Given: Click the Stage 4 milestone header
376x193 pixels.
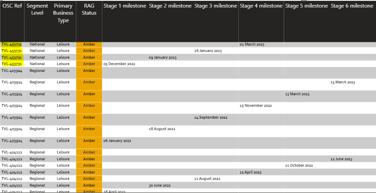Looking at the screenshot, I should [261, 6].
